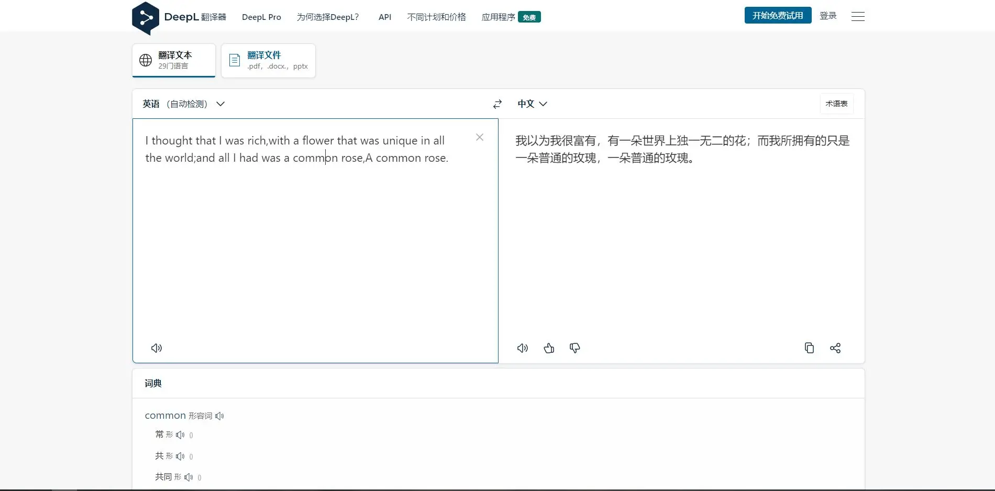Switch to 翻译文件 tab
The height and width of the screenshot is (491, 995).
point(268,60)
